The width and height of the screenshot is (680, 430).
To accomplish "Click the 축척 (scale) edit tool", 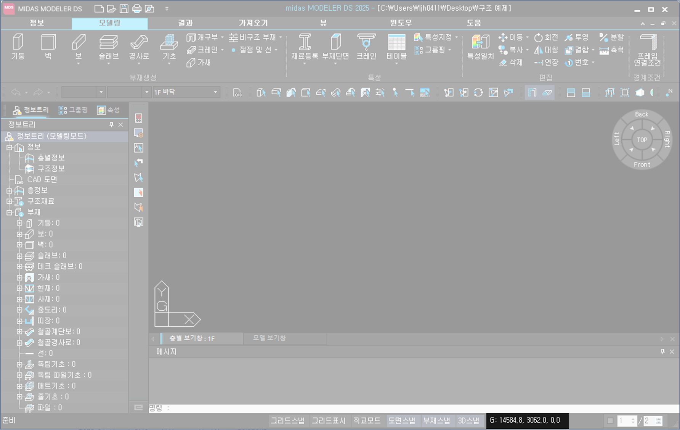I will (x=611, y=50).
